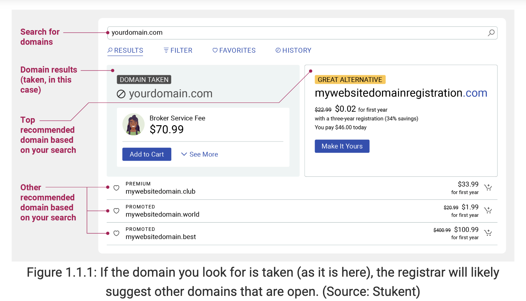Favorite mywebsitedomain.best with heart icon

tap(116, 233)
